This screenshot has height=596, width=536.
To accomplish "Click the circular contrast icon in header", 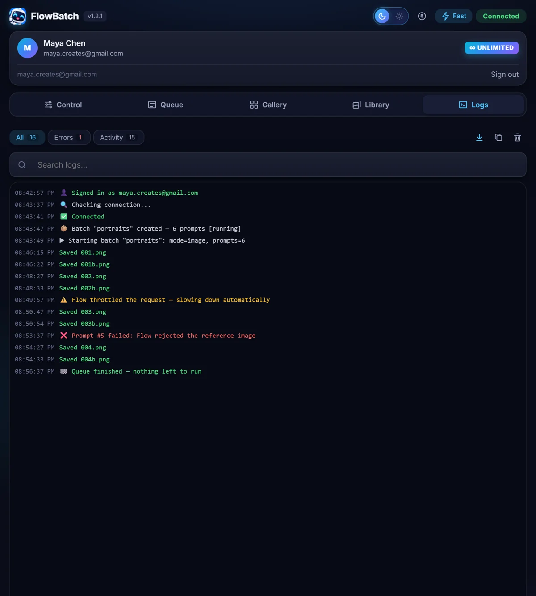I will (x=422, y=16).
